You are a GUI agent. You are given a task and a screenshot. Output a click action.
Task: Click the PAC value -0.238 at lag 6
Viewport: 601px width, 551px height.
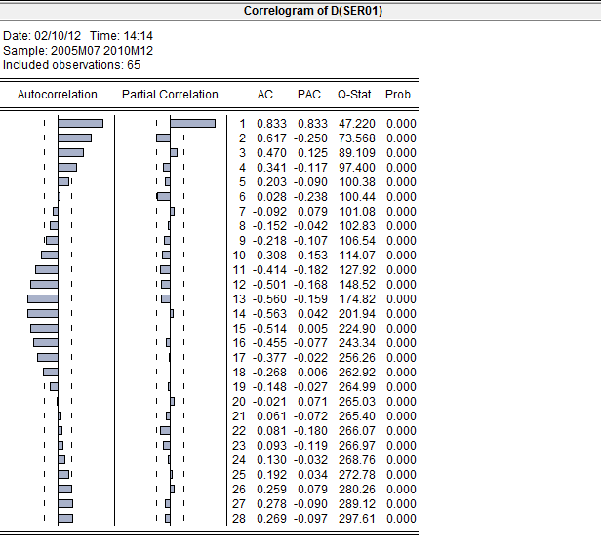pos(311,197)
